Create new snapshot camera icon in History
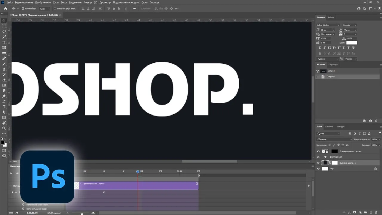The image size is (382, 215). pyautogui.click(x=370, y=121)
